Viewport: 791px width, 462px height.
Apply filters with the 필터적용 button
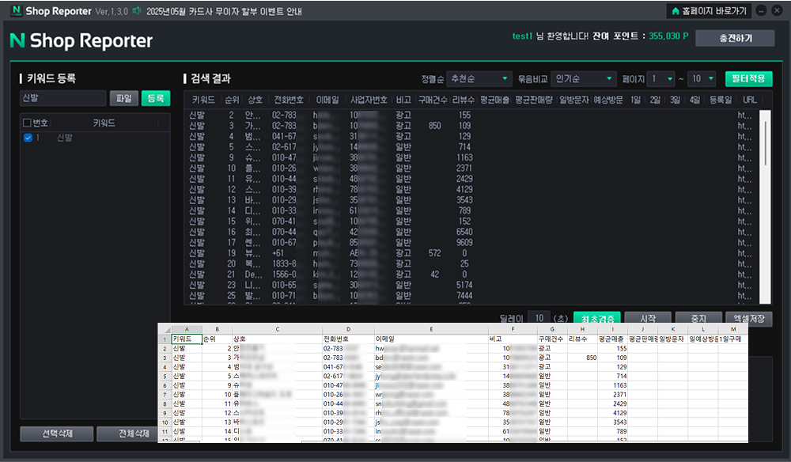[x=748, y=79]
